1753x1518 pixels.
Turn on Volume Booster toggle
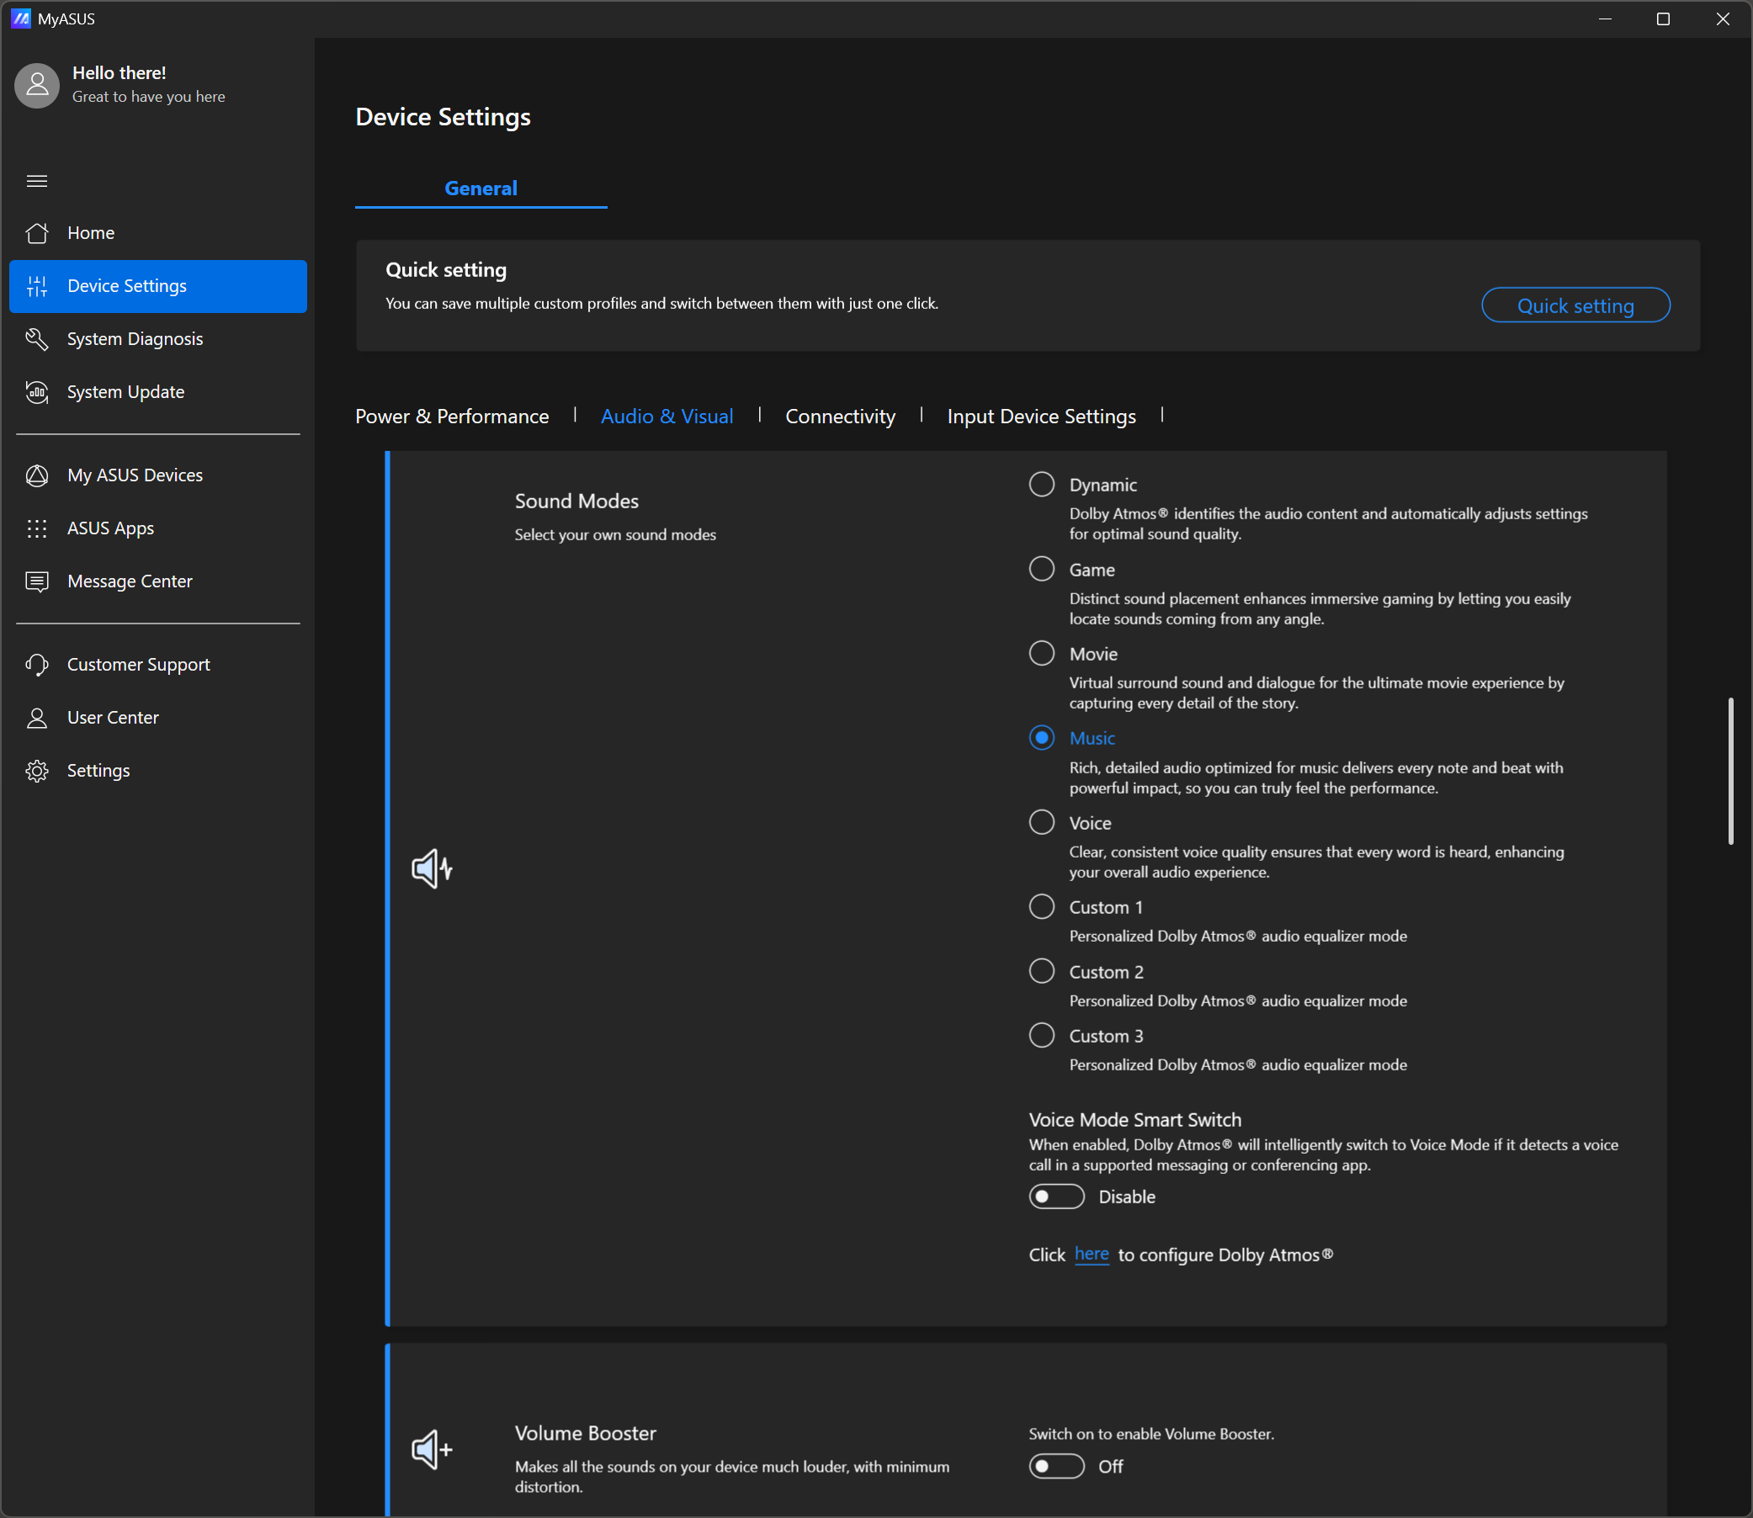(1055, 1466)
